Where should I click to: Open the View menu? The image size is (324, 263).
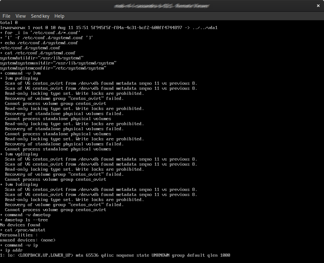pyautogui.click(x=21, y=16)
